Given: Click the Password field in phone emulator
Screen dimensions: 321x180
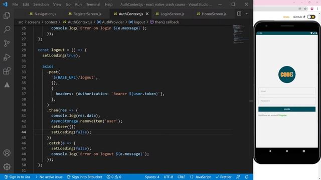Looking at the screenshot, I should (287, 101).
